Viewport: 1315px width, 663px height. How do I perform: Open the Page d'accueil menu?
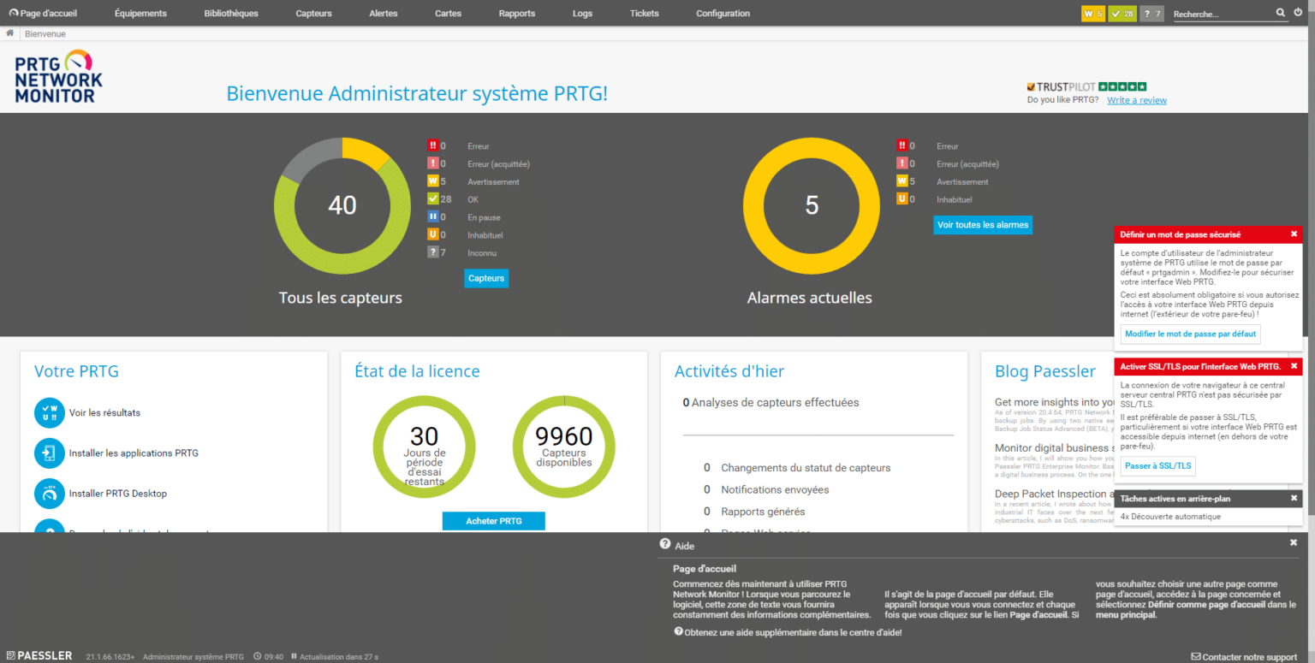pos(42,13)
